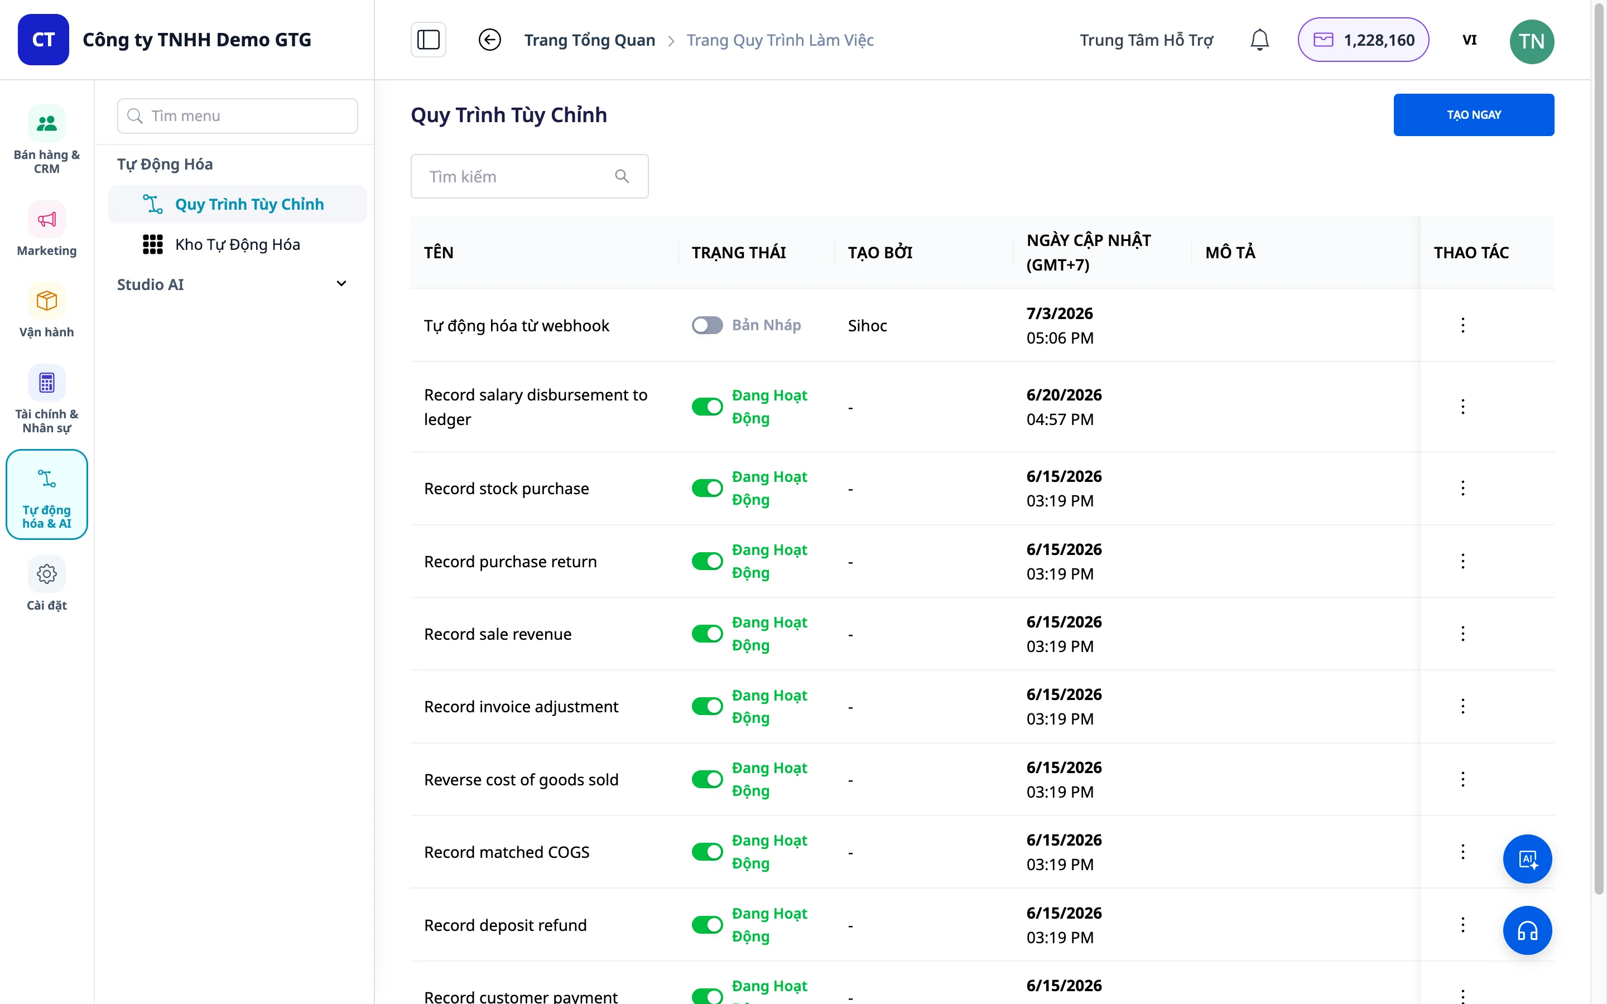Open Trung Tâm Hỗ Trợ link
1607x1004 pixels.
[x=1146, y=40]
